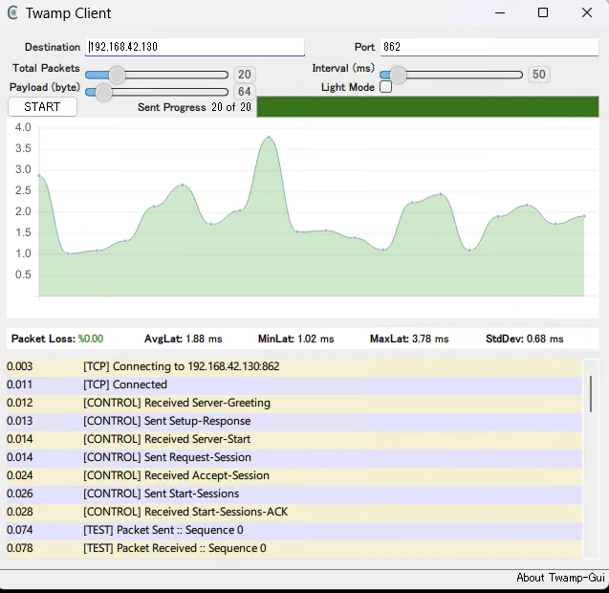Click the green Sent Progress bar

coord(427,107)
